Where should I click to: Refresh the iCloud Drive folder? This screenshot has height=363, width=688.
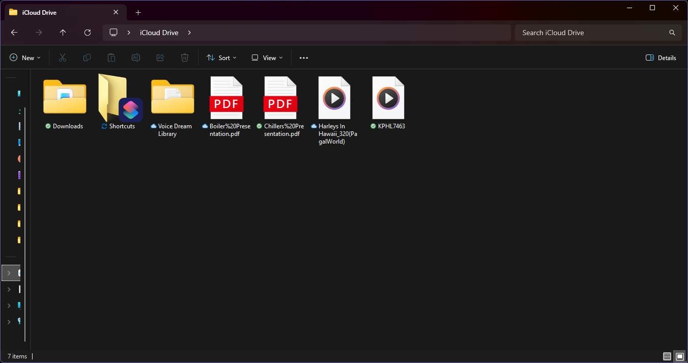[88, 33]
